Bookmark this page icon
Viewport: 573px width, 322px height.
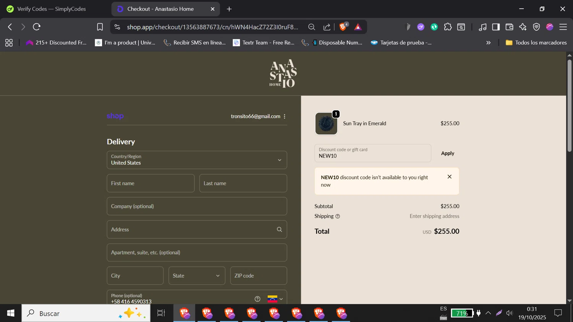100,27
